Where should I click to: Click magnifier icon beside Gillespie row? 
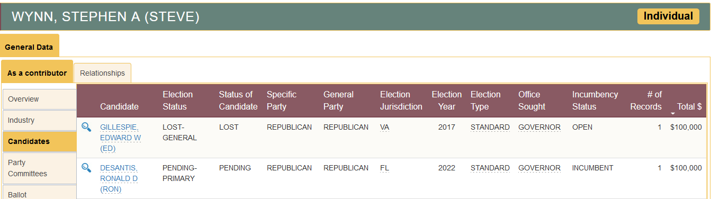[86, 127]
